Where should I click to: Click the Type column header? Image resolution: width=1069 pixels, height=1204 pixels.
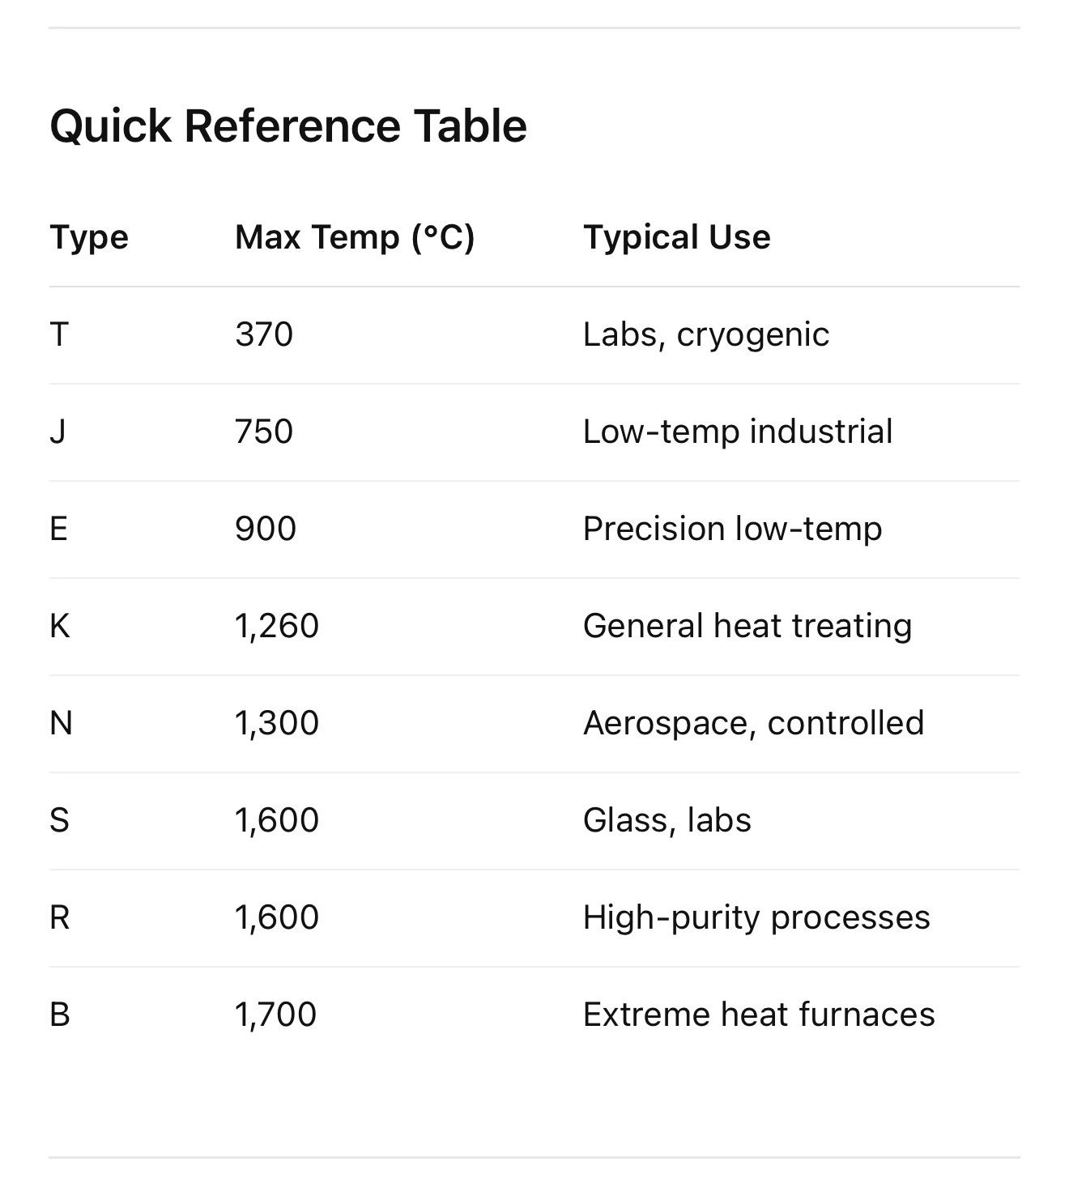click(x=89, y=237)
